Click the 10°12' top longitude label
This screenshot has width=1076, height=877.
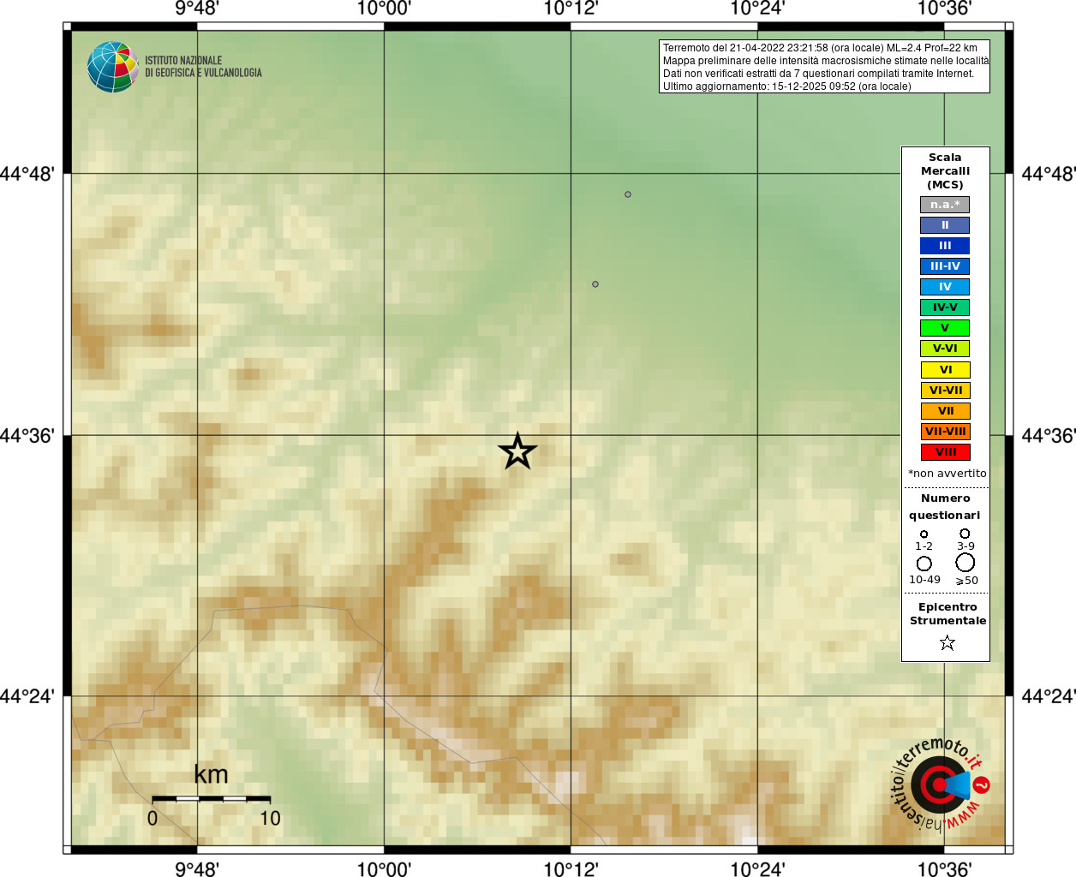(571, 9)
